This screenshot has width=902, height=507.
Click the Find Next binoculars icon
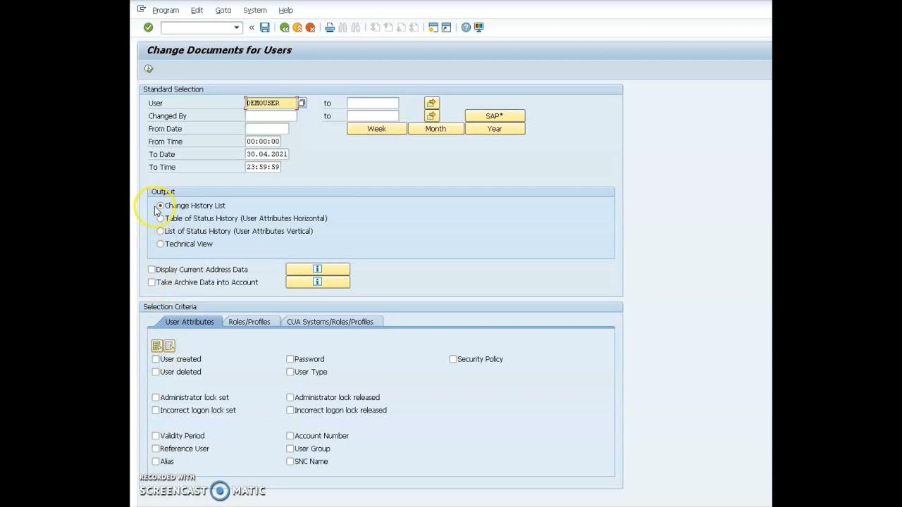[x=356, y=27]
